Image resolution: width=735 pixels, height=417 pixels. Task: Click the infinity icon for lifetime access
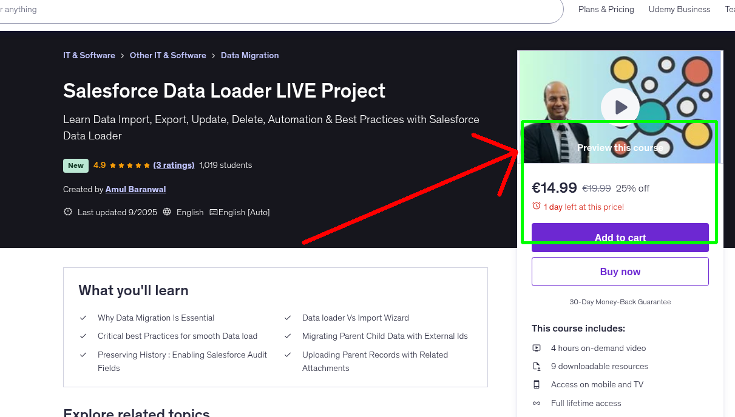tap(537, 402)
